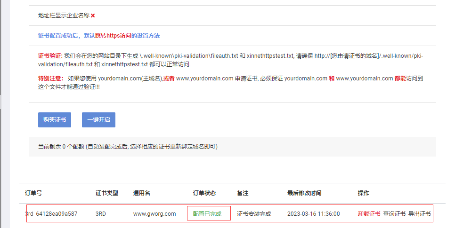Open 查询证书 for the gworg.com order

click(394, 213)
